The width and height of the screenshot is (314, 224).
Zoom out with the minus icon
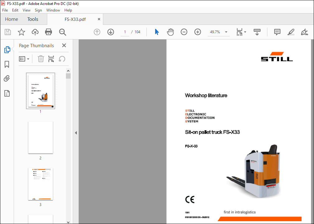click(184, 32)
